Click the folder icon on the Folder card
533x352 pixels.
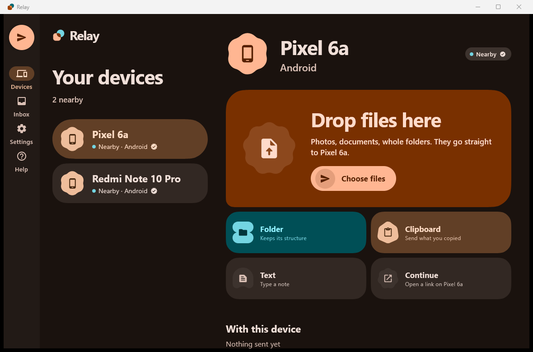[x=243, y=232]
